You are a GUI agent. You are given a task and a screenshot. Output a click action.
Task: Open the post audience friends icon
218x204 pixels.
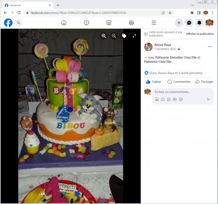click(x=179, y=49)
